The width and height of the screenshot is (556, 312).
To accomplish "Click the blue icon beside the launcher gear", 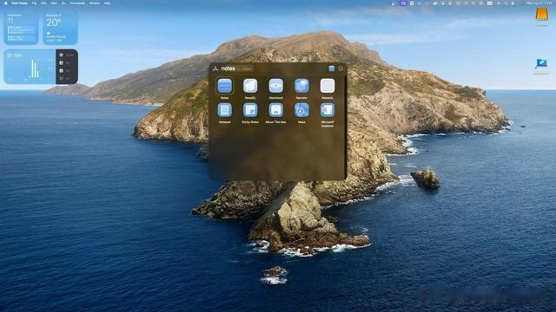I will pyautogui.click(x=331, y=68).
